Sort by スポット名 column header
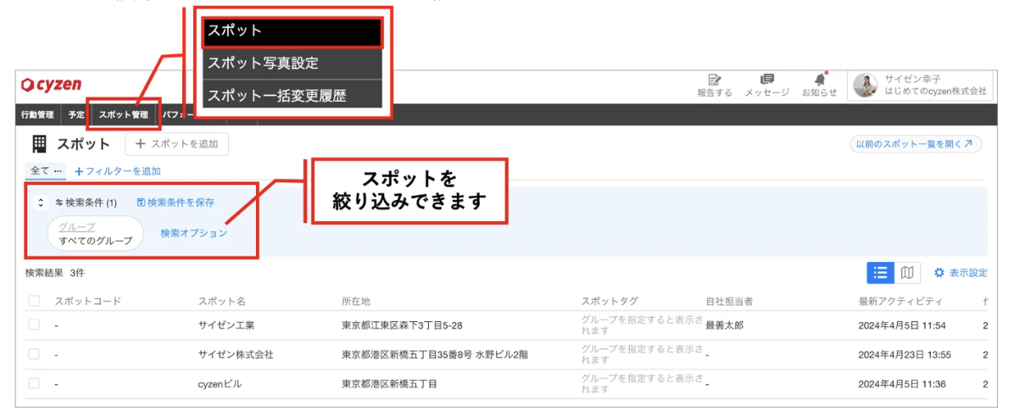Viewport: 1009px width, 417px height. pos(222,301)
